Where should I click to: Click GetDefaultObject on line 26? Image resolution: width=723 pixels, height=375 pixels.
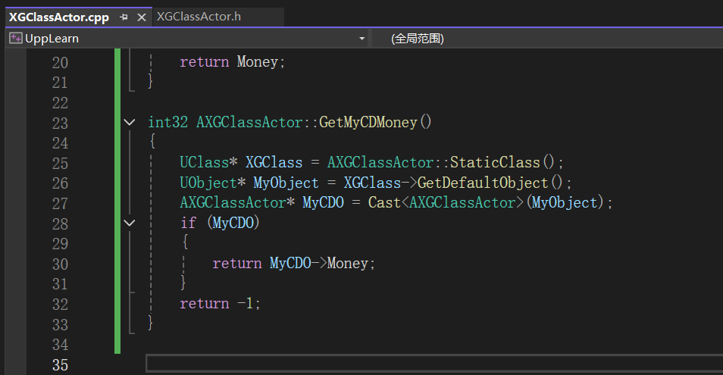(x=483, y=183)
